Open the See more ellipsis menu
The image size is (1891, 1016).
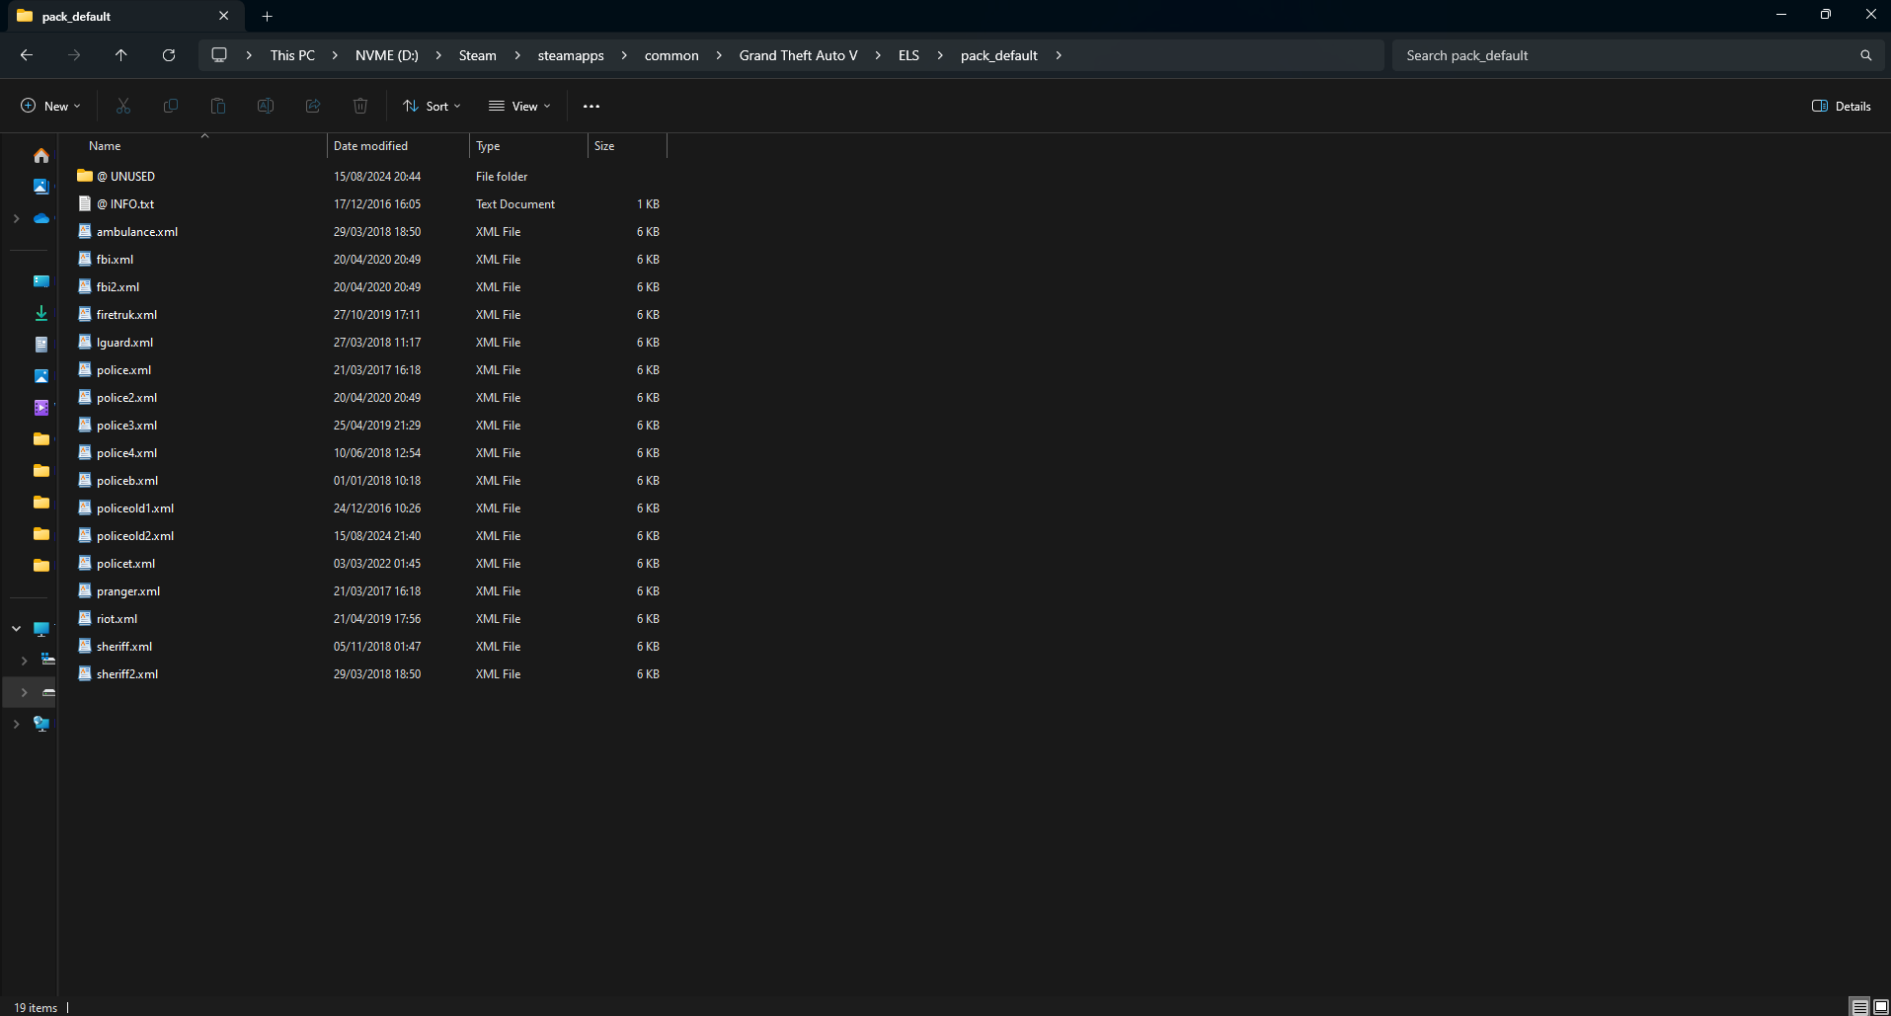pos(591,106)
